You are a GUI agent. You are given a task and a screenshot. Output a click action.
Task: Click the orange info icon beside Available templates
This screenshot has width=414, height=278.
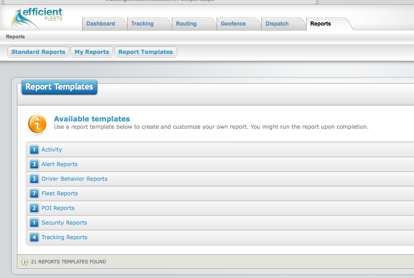pos(37,124)
